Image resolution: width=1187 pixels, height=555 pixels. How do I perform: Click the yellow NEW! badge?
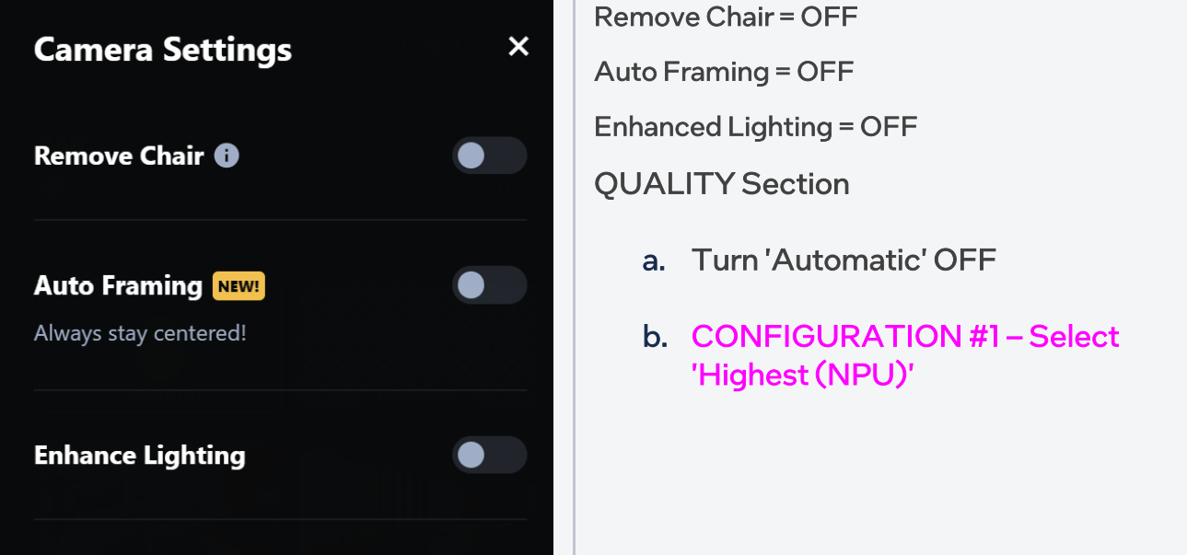239,286
